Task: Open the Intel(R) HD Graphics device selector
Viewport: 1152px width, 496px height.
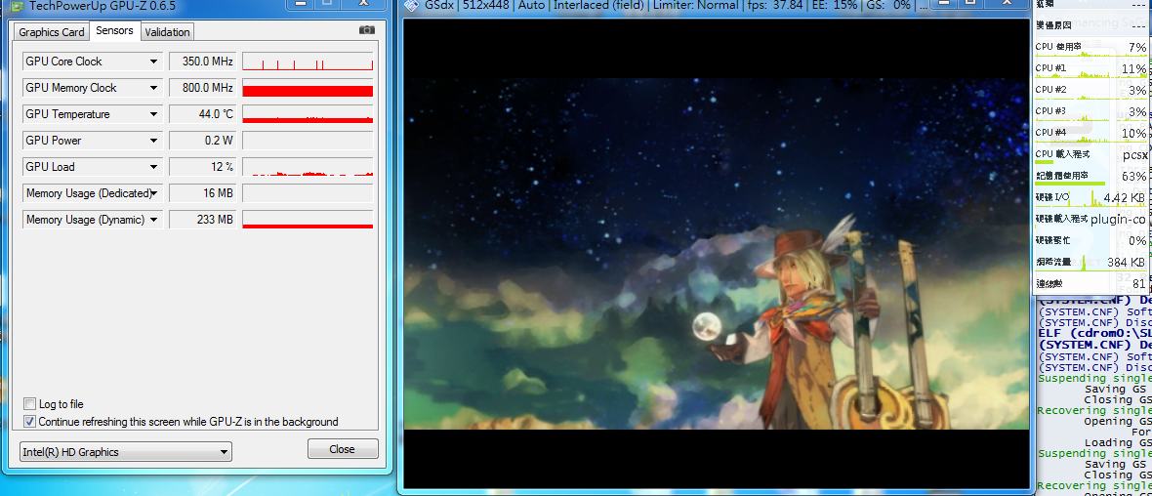Action: click(126, 452)
